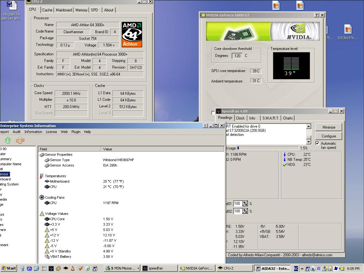Click the Sensor Properties chip icon in AIDA32
364x273 pixels.
pyautogui.click(x=42, y=155)
